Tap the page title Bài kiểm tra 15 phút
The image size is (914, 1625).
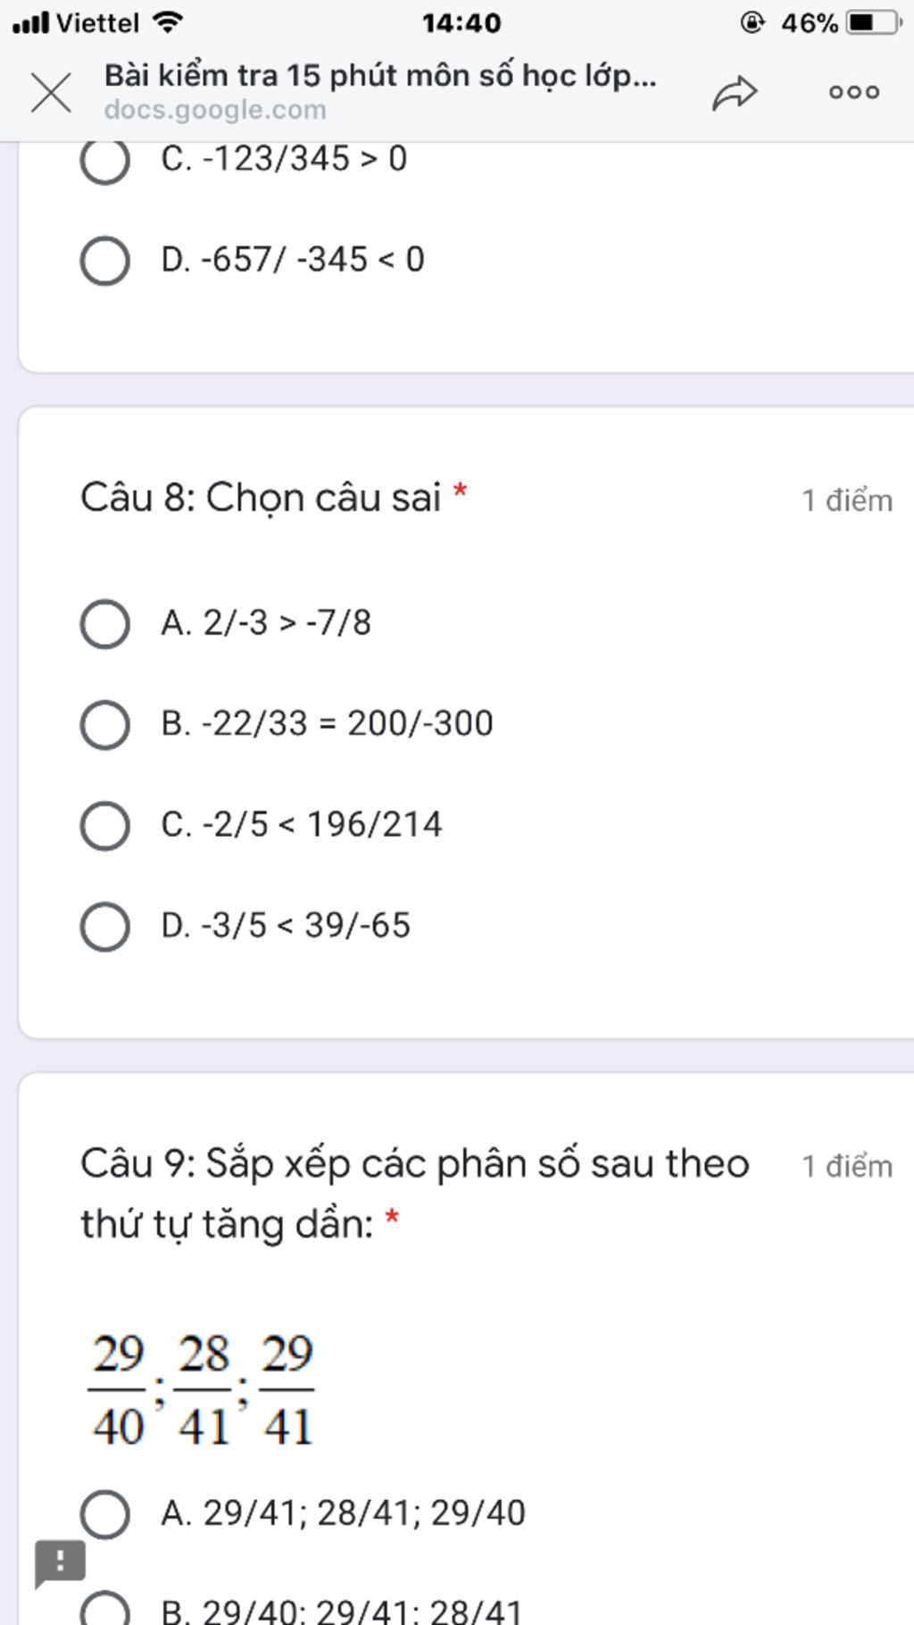coord(380,76)
